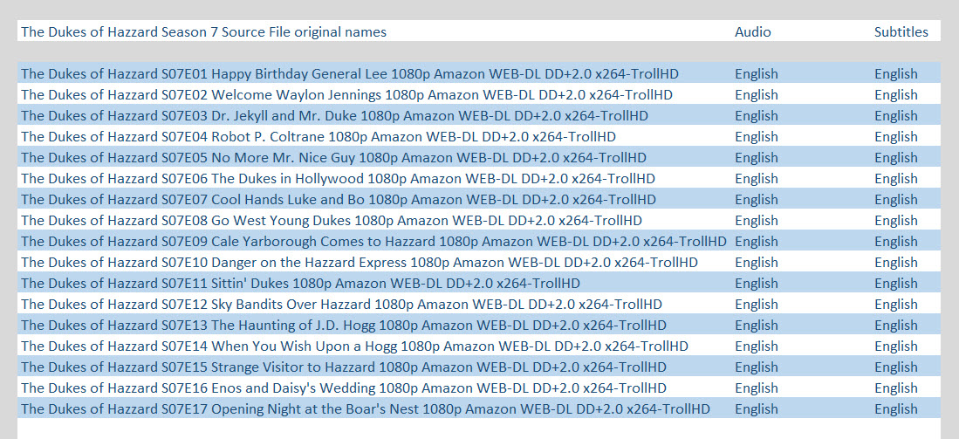
Task: Click the Audio 'English' cell for S07E16
Action: click(757, 388)
